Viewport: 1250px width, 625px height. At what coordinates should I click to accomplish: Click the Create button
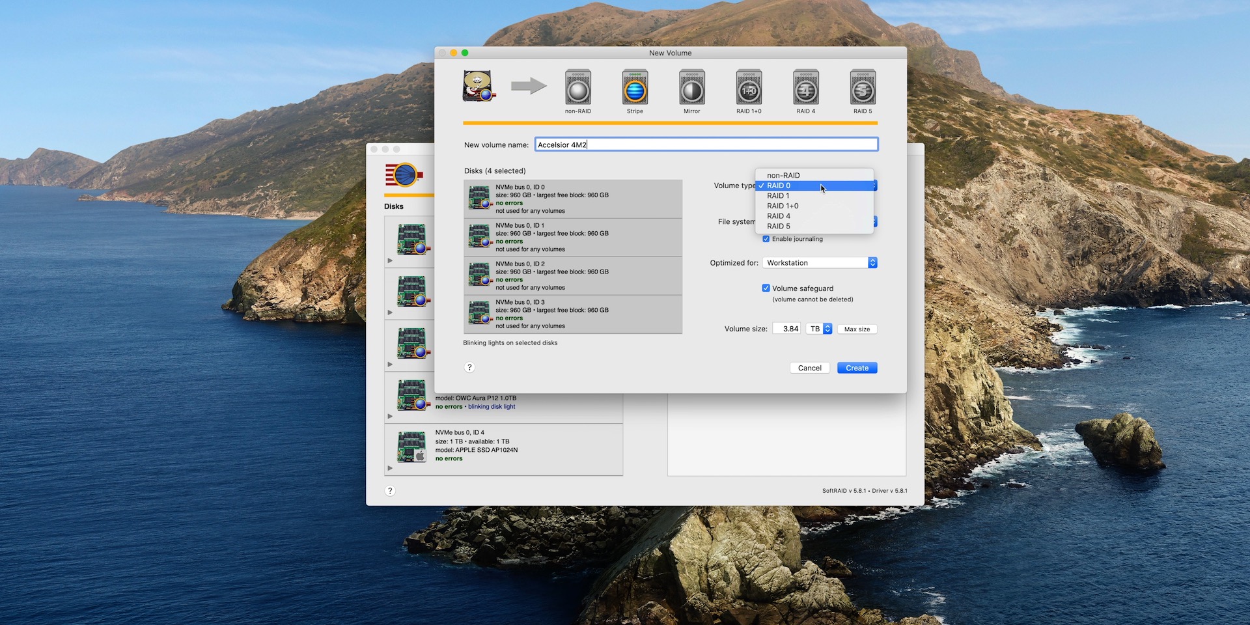coord(857,368)
